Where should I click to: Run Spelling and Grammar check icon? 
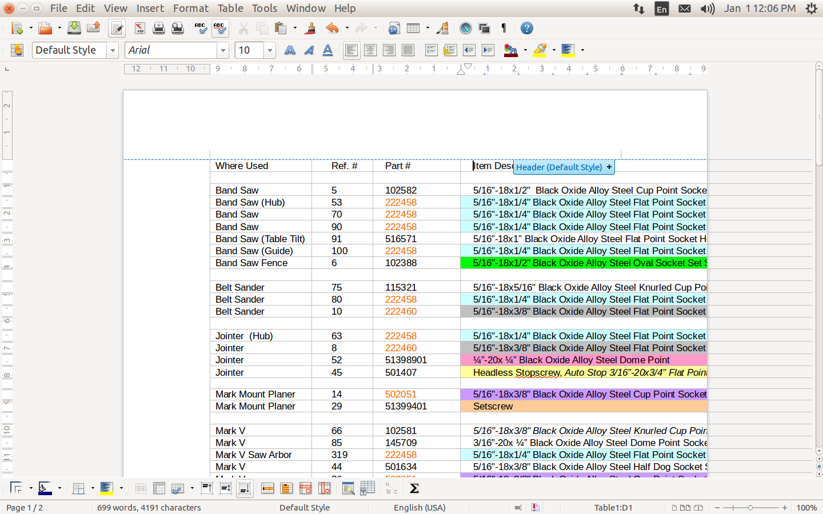(x=201, y=28)
